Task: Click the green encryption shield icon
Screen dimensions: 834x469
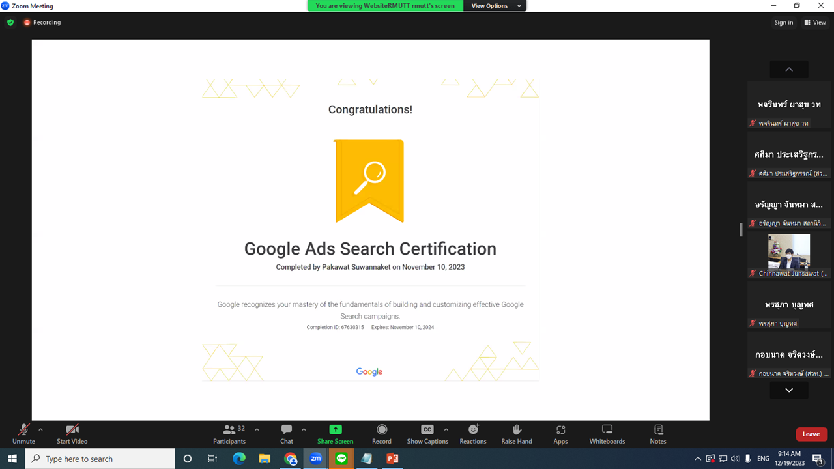Action: pyautogui.click(x=10, y=22)
